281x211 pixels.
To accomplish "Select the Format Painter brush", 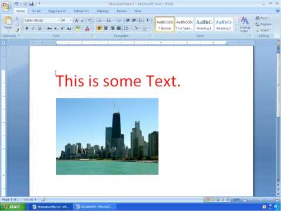I will [17, 30].
